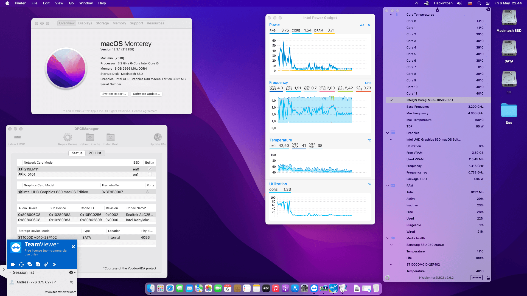The height and width of the screenshot is (296, 527).
Task: Collapse the Core Temperatures group
Action: click(x=391, y=15)
